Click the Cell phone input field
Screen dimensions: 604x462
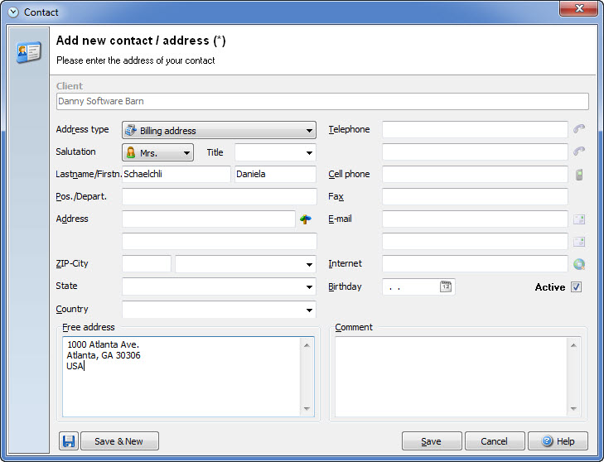(475, 174)
